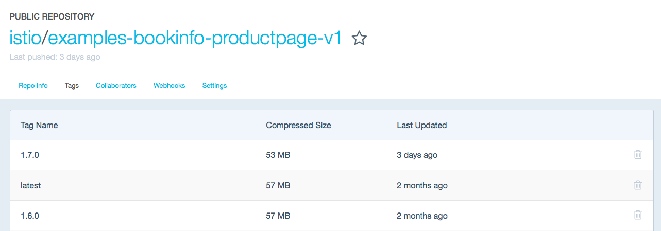Click the PUBLIC REPOSITORY label

(x=52, y=17)
